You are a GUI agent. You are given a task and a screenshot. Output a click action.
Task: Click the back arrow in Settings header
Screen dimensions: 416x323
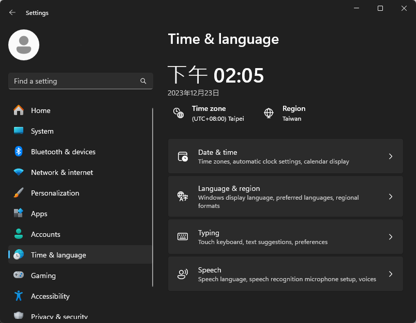12,12
